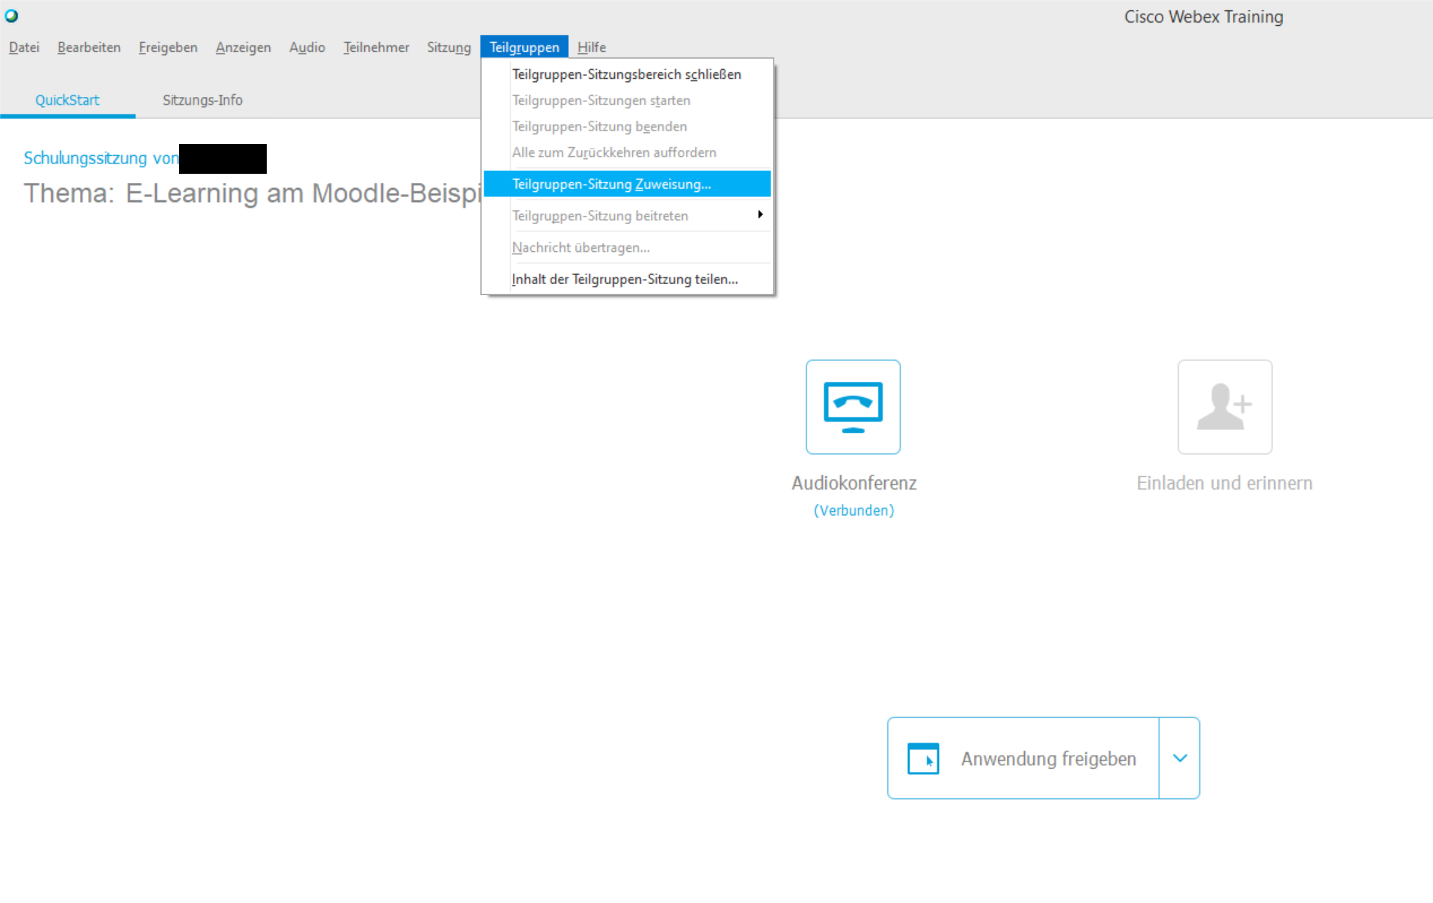Viewport: 1433px width, 903px height.
Task: Click the Audiokonferenz phone monitor icon
Action: point(852,407)
